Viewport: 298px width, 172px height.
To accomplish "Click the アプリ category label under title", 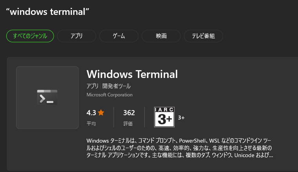I will 92,86.
